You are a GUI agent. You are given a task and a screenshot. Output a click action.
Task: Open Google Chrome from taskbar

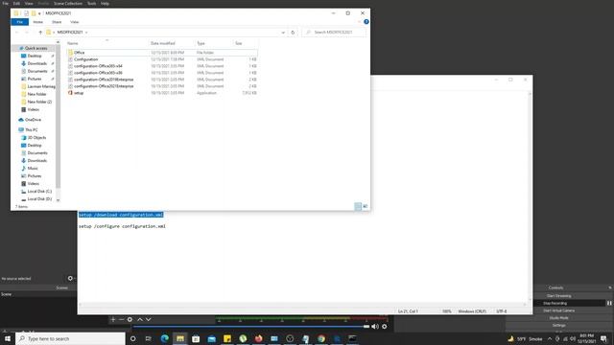point(321,338)
